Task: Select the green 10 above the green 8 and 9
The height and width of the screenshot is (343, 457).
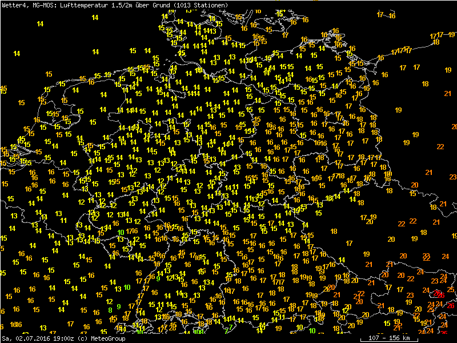Action: [x=127, y=287]
